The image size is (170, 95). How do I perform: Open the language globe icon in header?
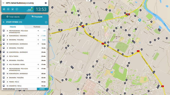tap(46, 3)
